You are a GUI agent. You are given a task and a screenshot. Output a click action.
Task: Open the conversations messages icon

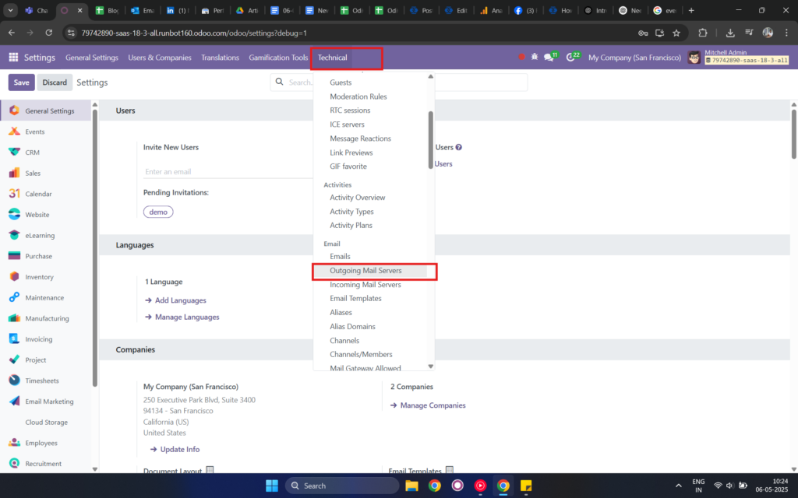coord(549,58)
